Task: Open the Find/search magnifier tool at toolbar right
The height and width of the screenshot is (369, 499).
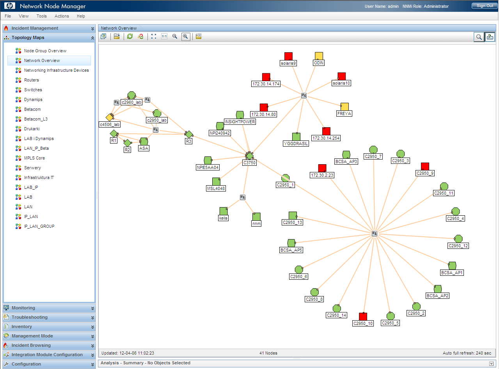Action: pyautogui.click(x=478, y=37)
